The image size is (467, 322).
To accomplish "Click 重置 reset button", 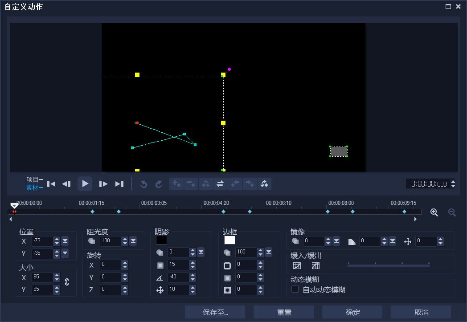I will pyautogui.click(x=284, y=312).
